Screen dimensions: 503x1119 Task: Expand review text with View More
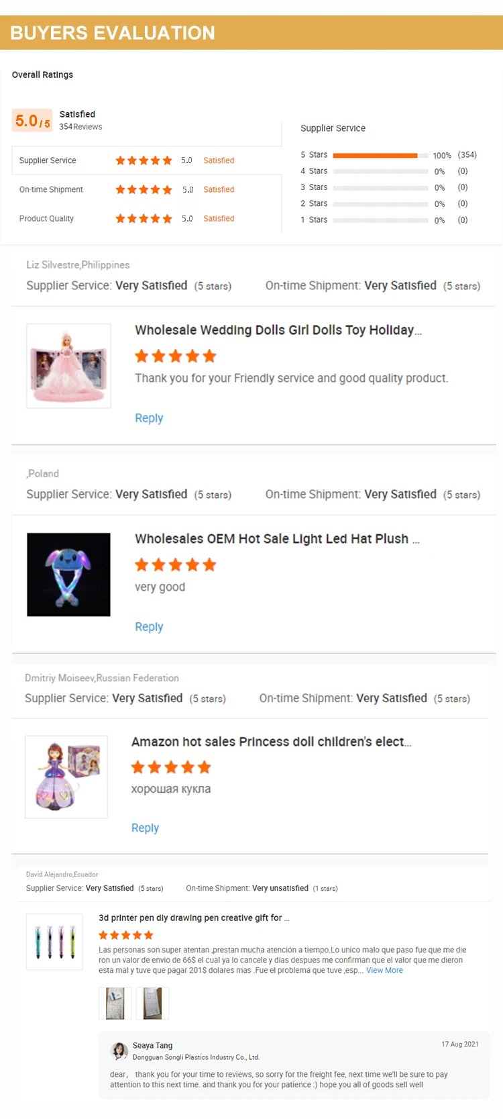[384, 971]
